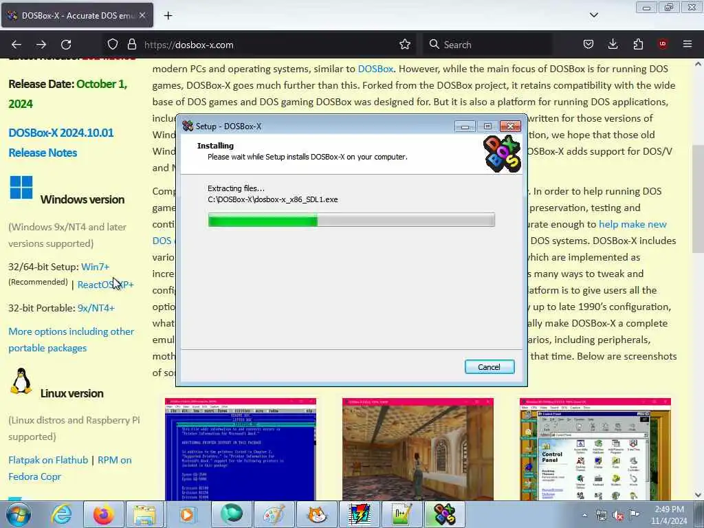
Task: Open the DOSBox-X 2024.10.01 Release Notes link
Action: [61, 143]
